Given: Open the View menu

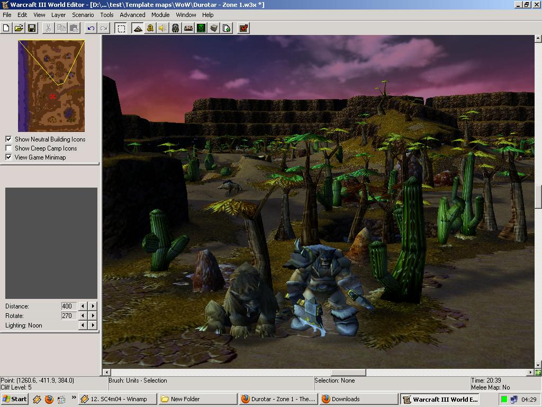Looking at the screenshot, I should pos(39,15).
